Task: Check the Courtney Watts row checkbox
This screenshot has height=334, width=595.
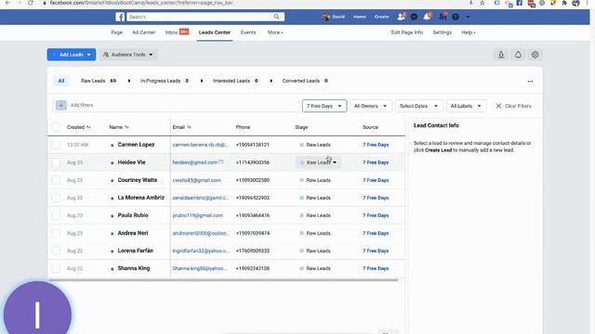Action: click(56, 180)
